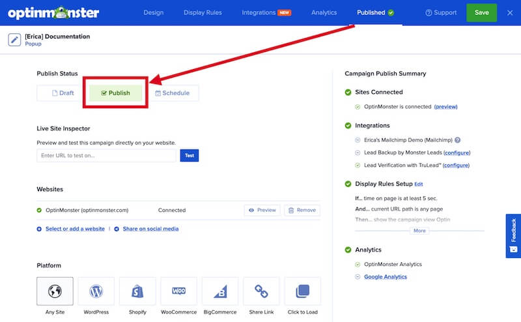The image size is (521, 322).
Task: Select the Share Link platform icon
Action: tap(261, 291)
